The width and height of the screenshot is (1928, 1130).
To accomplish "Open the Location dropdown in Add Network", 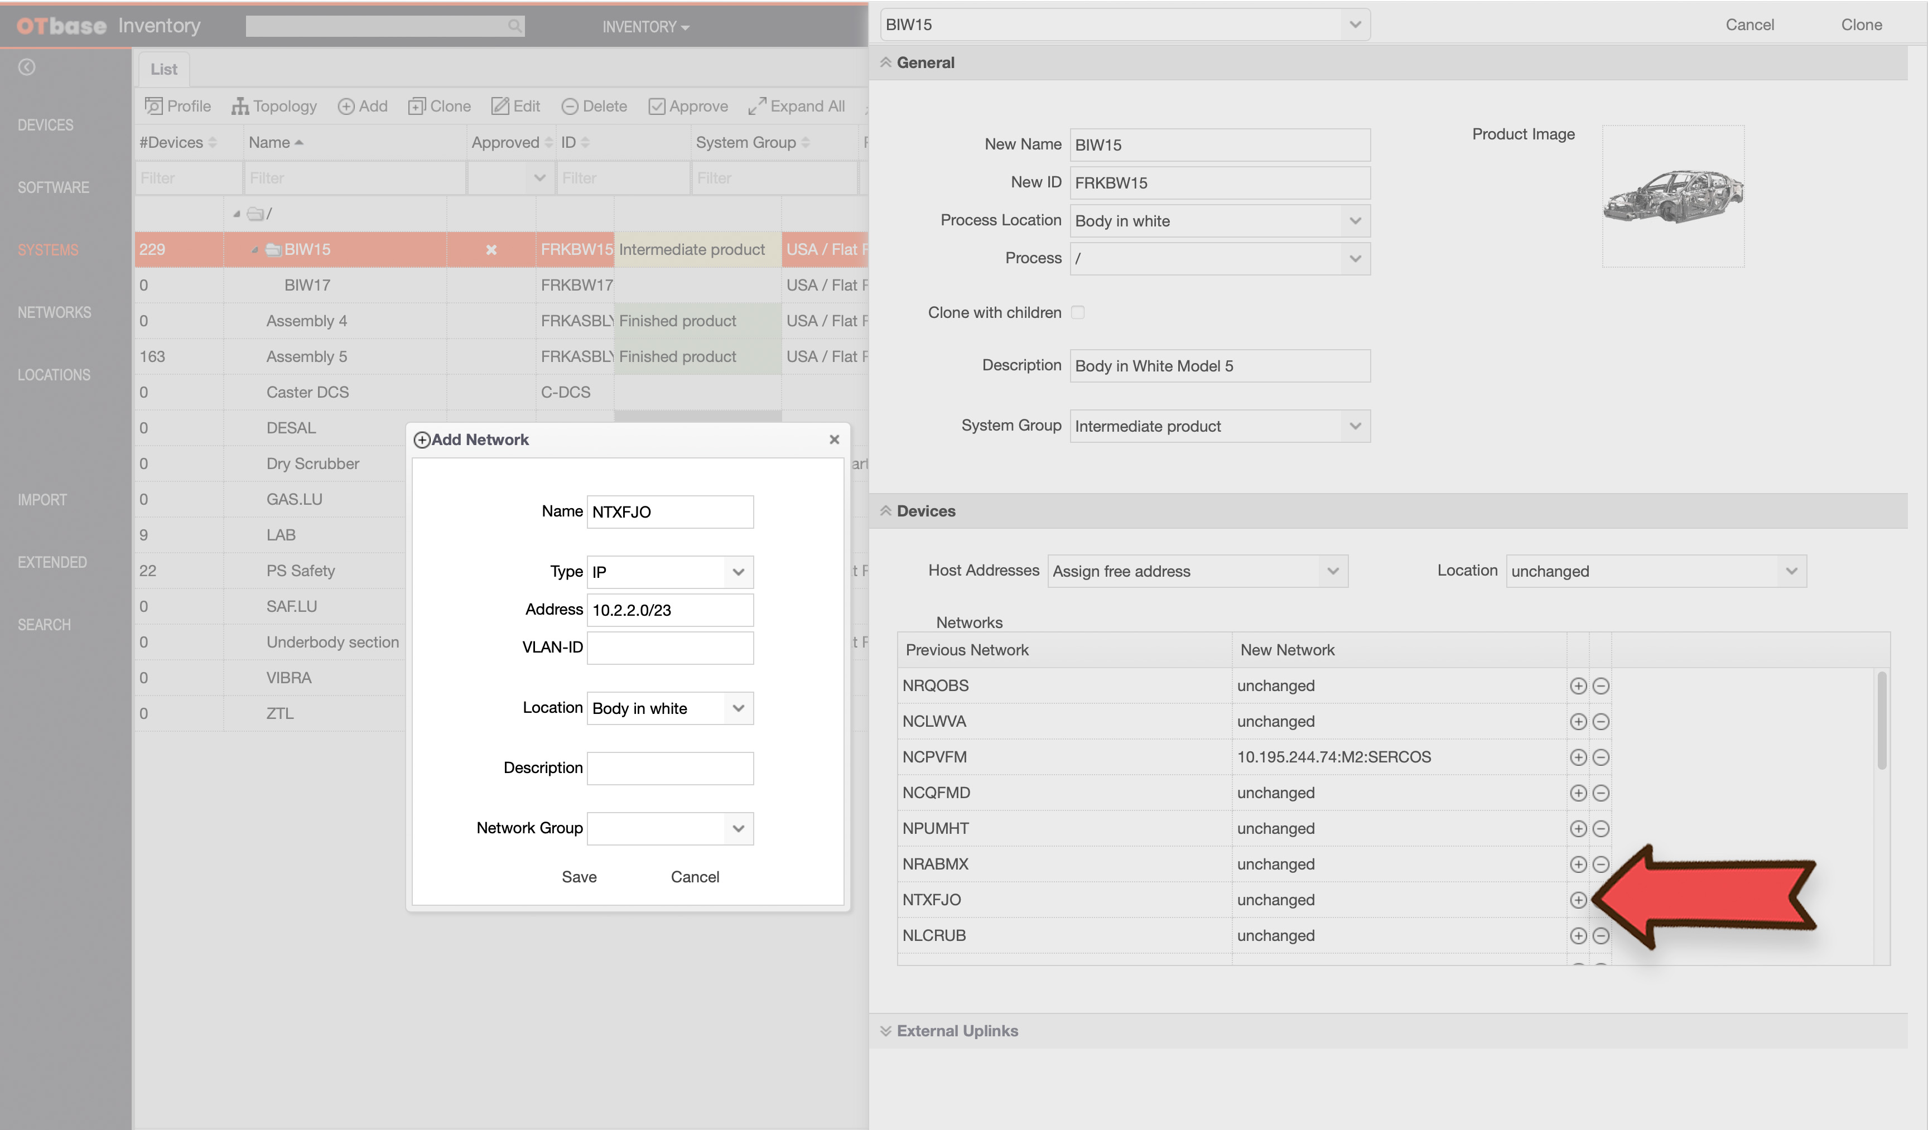I will point(738,708).
